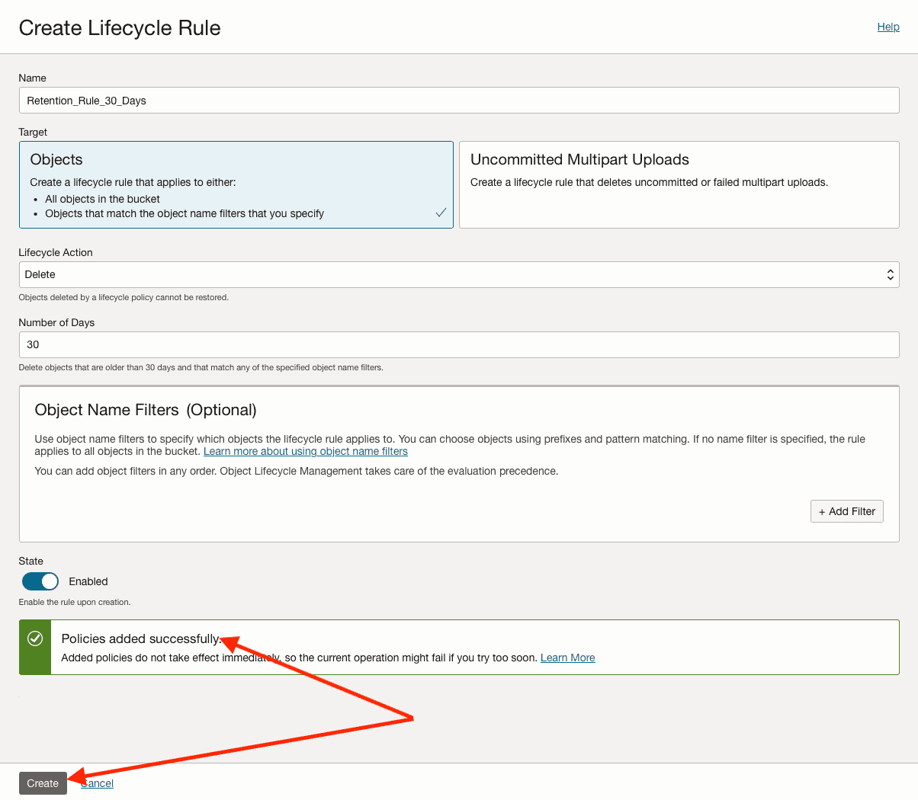Click the up-down arrows on Lifecycle Action

pos(890,275)
